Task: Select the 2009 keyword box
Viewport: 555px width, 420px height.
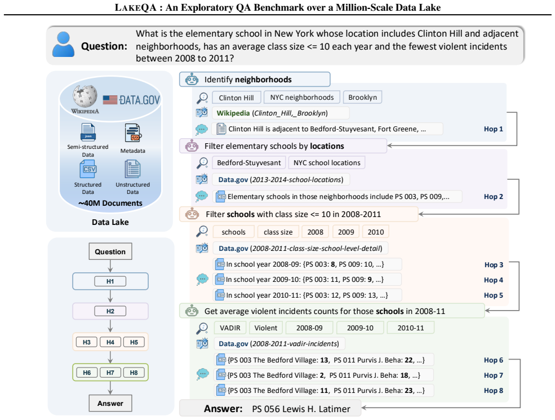Action: tap(346, 232)
